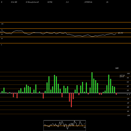The image size is (131, 131).
Task: Click the 80 label on MR axis
Action: coord(128,78)
